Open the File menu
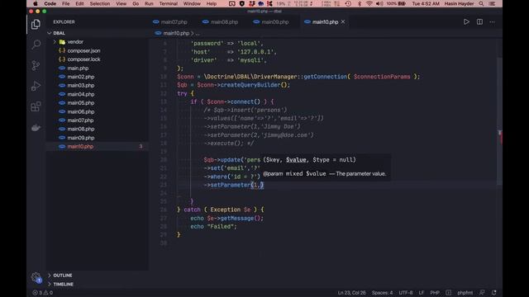The image size is (529, 297). pos(66,3)
